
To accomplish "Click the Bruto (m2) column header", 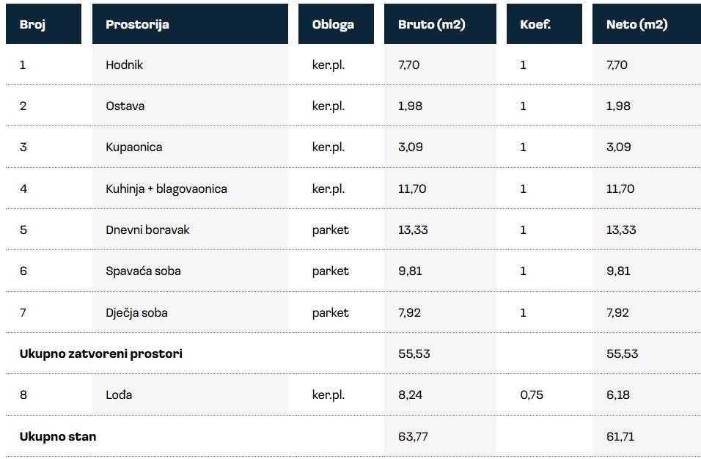I will [431, 24].
